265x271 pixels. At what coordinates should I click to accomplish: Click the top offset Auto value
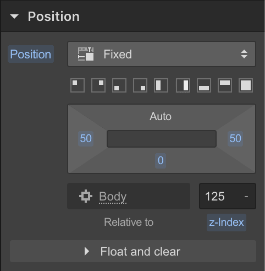(x=161, y=116)
